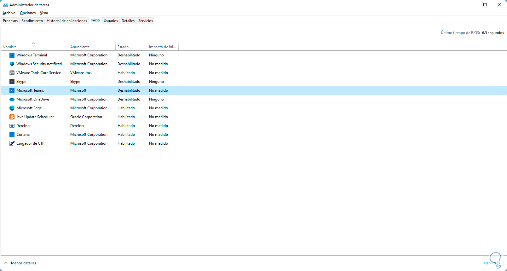
Task: Click the VMware Tools Core Service icon
Action: pyautogui.click(x=12, y=73)
